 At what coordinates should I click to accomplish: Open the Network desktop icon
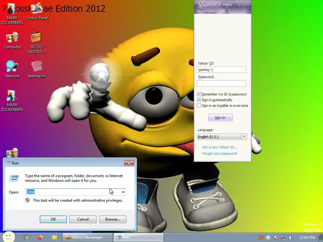coord(12,69)
